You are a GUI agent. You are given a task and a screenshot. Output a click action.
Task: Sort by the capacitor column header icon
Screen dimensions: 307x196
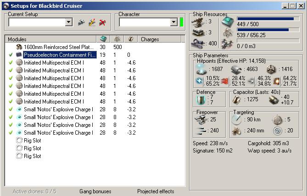click(x=131, y=39)
